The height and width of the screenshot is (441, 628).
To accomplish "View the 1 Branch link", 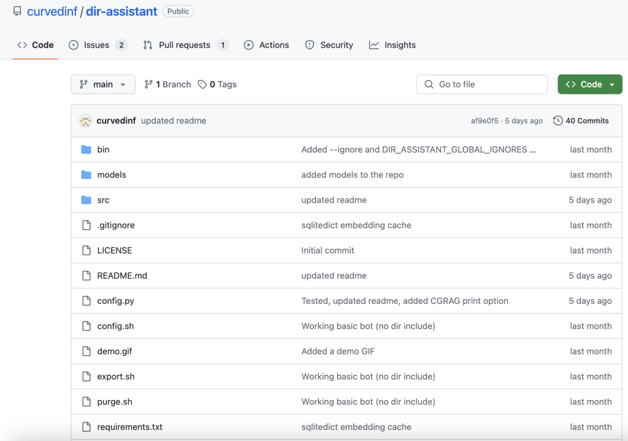I will [x=168, y=85].
